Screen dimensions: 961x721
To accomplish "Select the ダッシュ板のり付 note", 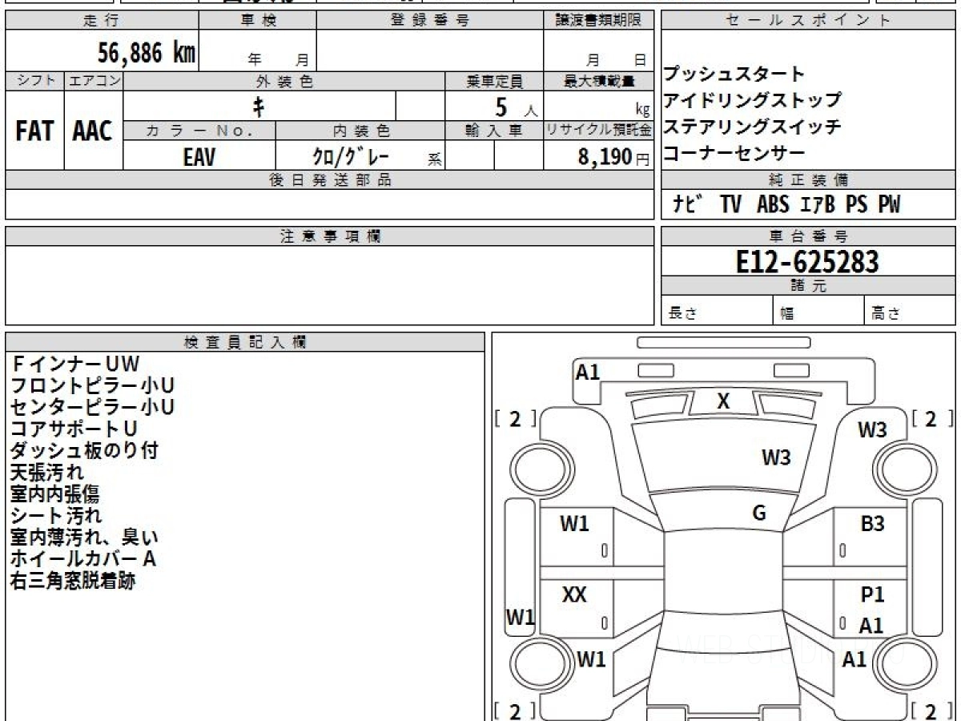I will [x=84, y=450].
